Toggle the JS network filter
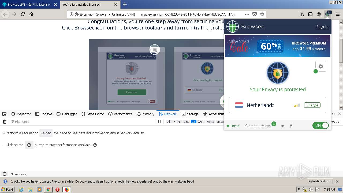This screenshot has width=343, height=193. pos(193,122)
